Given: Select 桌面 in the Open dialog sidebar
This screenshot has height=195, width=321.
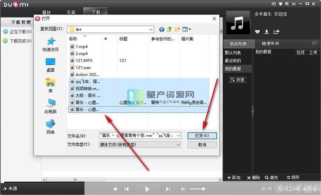Looking at the screenshot, I should tap(50, 66).
